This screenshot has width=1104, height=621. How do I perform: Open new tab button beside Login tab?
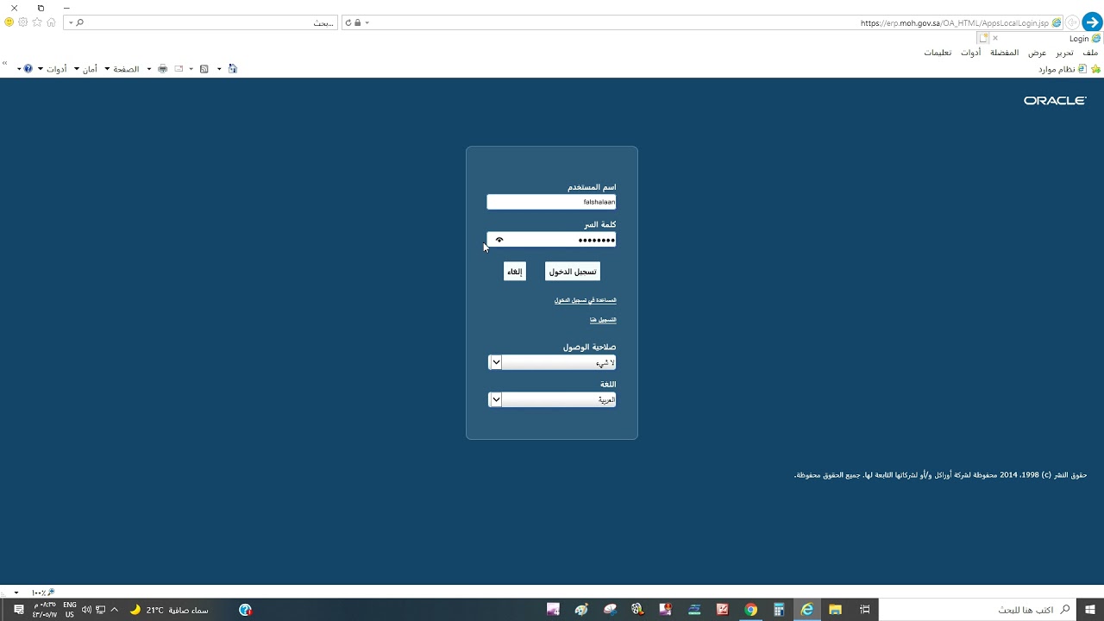point(982,39)
